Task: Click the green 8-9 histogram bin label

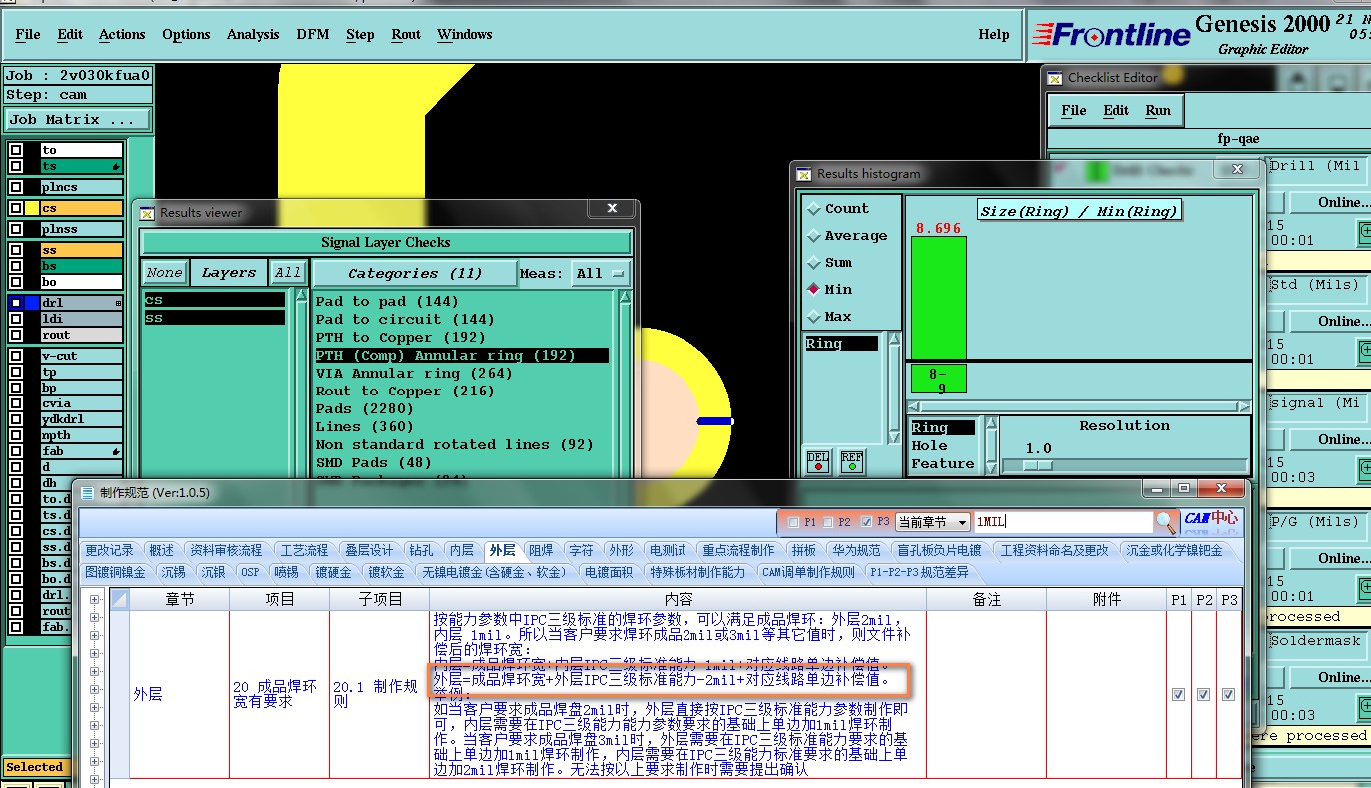Action: [937, 379]
